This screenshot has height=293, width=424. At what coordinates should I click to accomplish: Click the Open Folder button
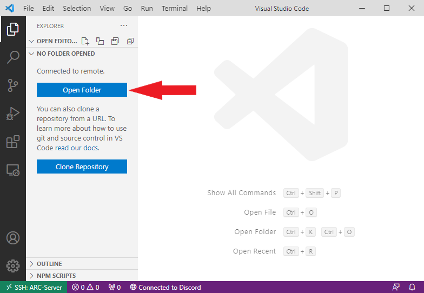pyautogui.click(x=82, y=90)
